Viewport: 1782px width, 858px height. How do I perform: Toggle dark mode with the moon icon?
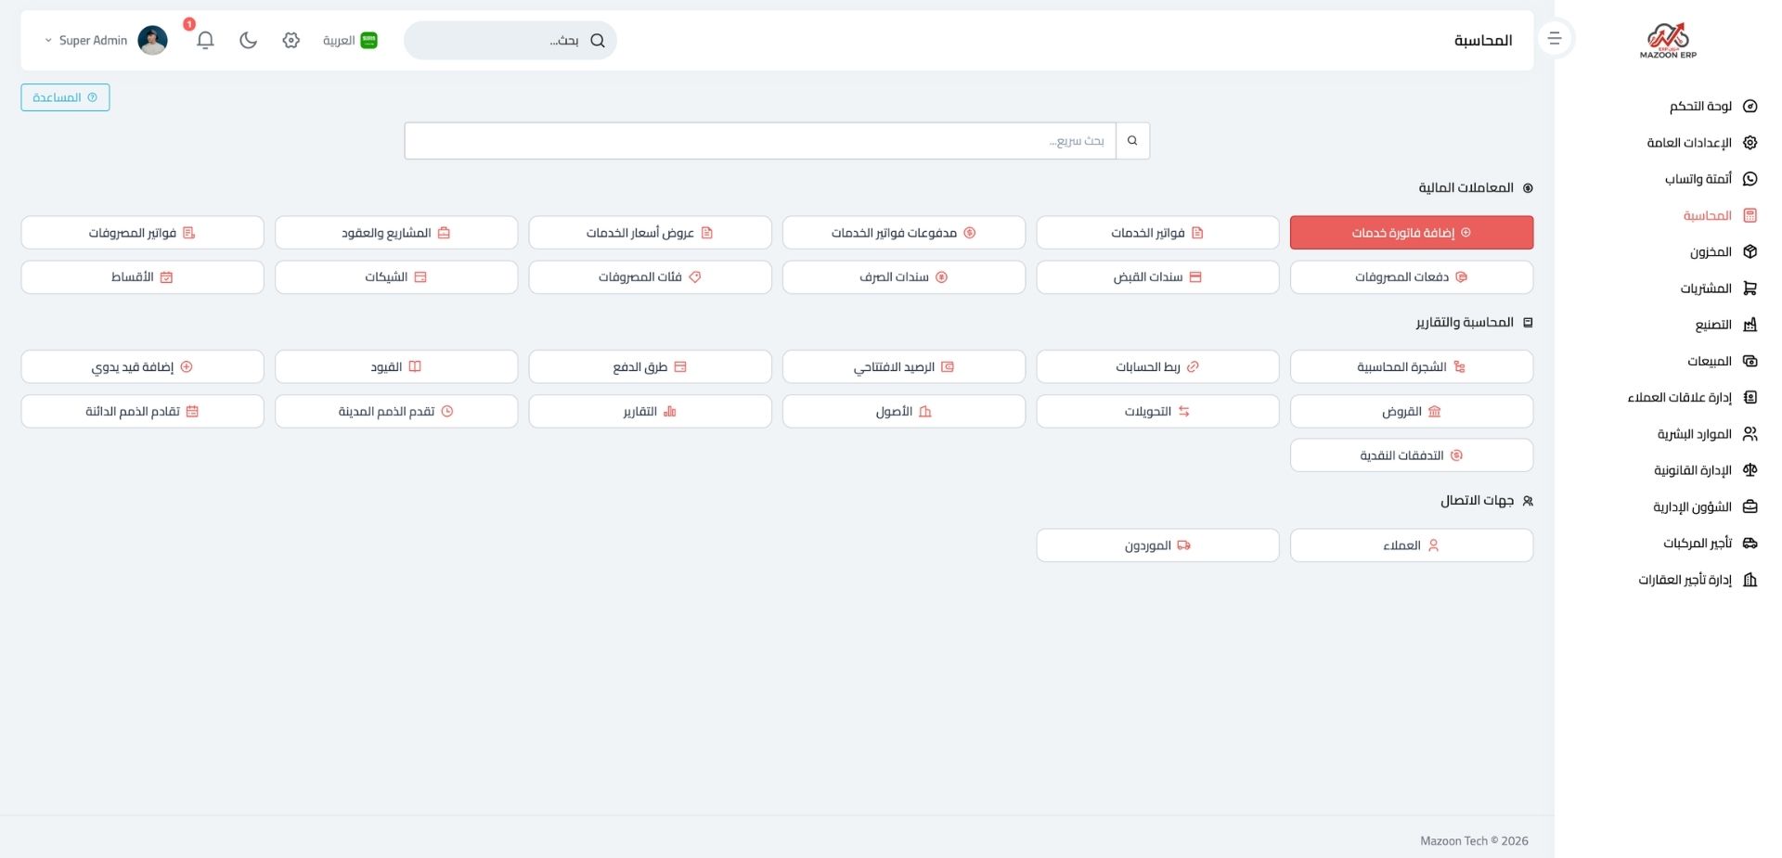pyautogui.click(x=248, y=40)
